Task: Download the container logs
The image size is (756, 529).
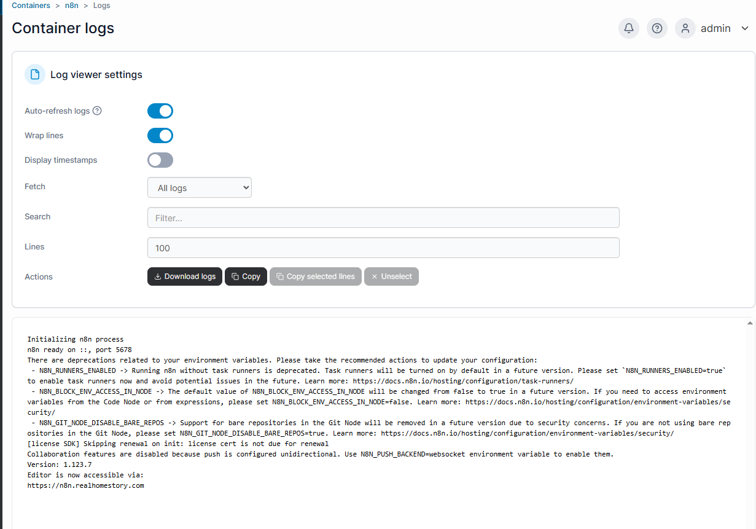Action: click(x=185, y=276)
